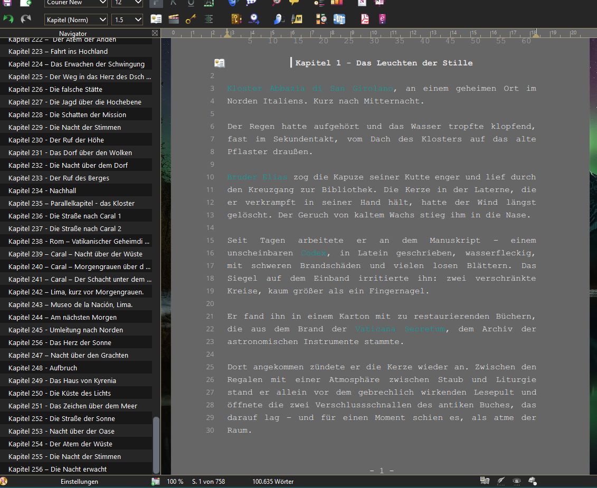
Task: Click the chapter note icon beside Kapitel 1 heading
Action: (x=220, y=63)
